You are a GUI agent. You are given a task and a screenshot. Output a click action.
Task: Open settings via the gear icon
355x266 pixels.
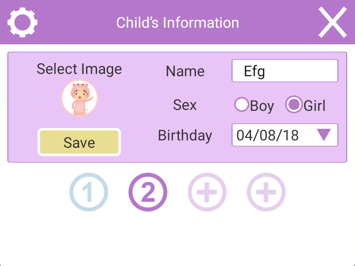(22, 22)
